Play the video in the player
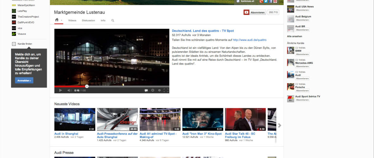The height and width of the screenshot is (158, 374). click(61, 90)
